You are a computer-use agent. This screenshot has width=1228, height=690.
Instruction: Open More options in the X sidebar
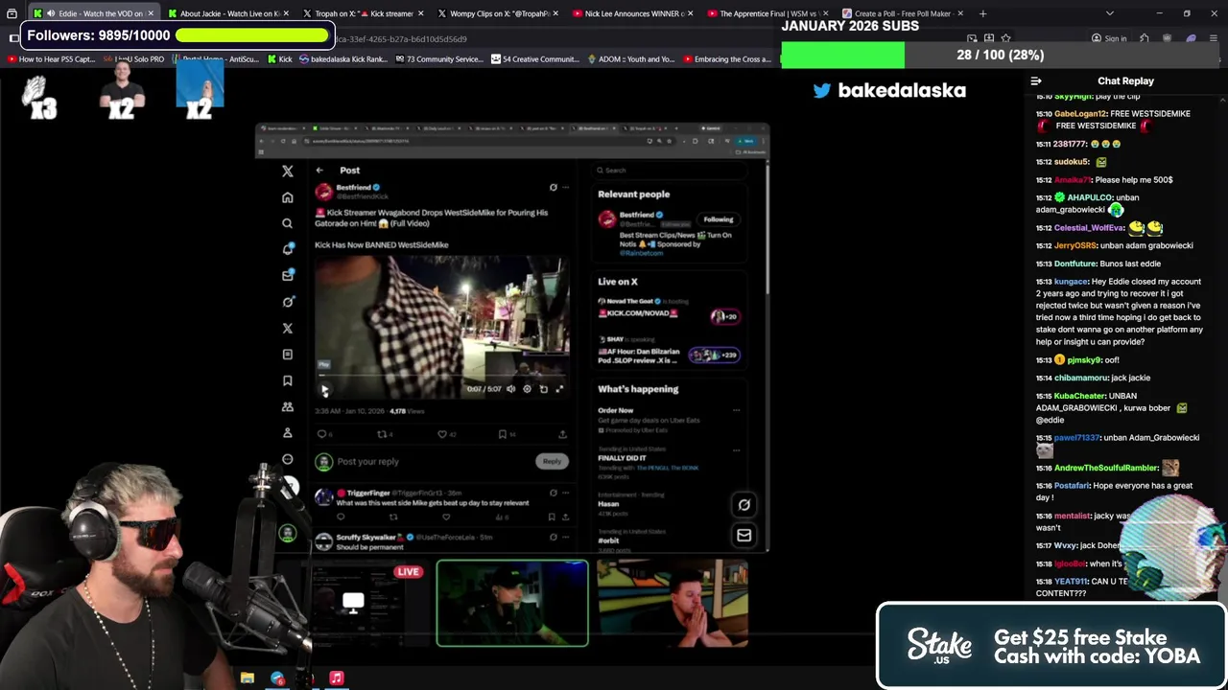tap(287, 460)
